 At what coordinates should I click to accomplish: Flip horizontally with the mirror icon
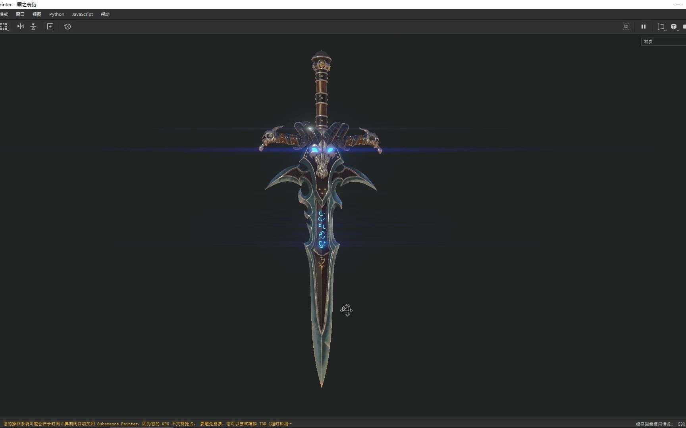click(21, 27)
